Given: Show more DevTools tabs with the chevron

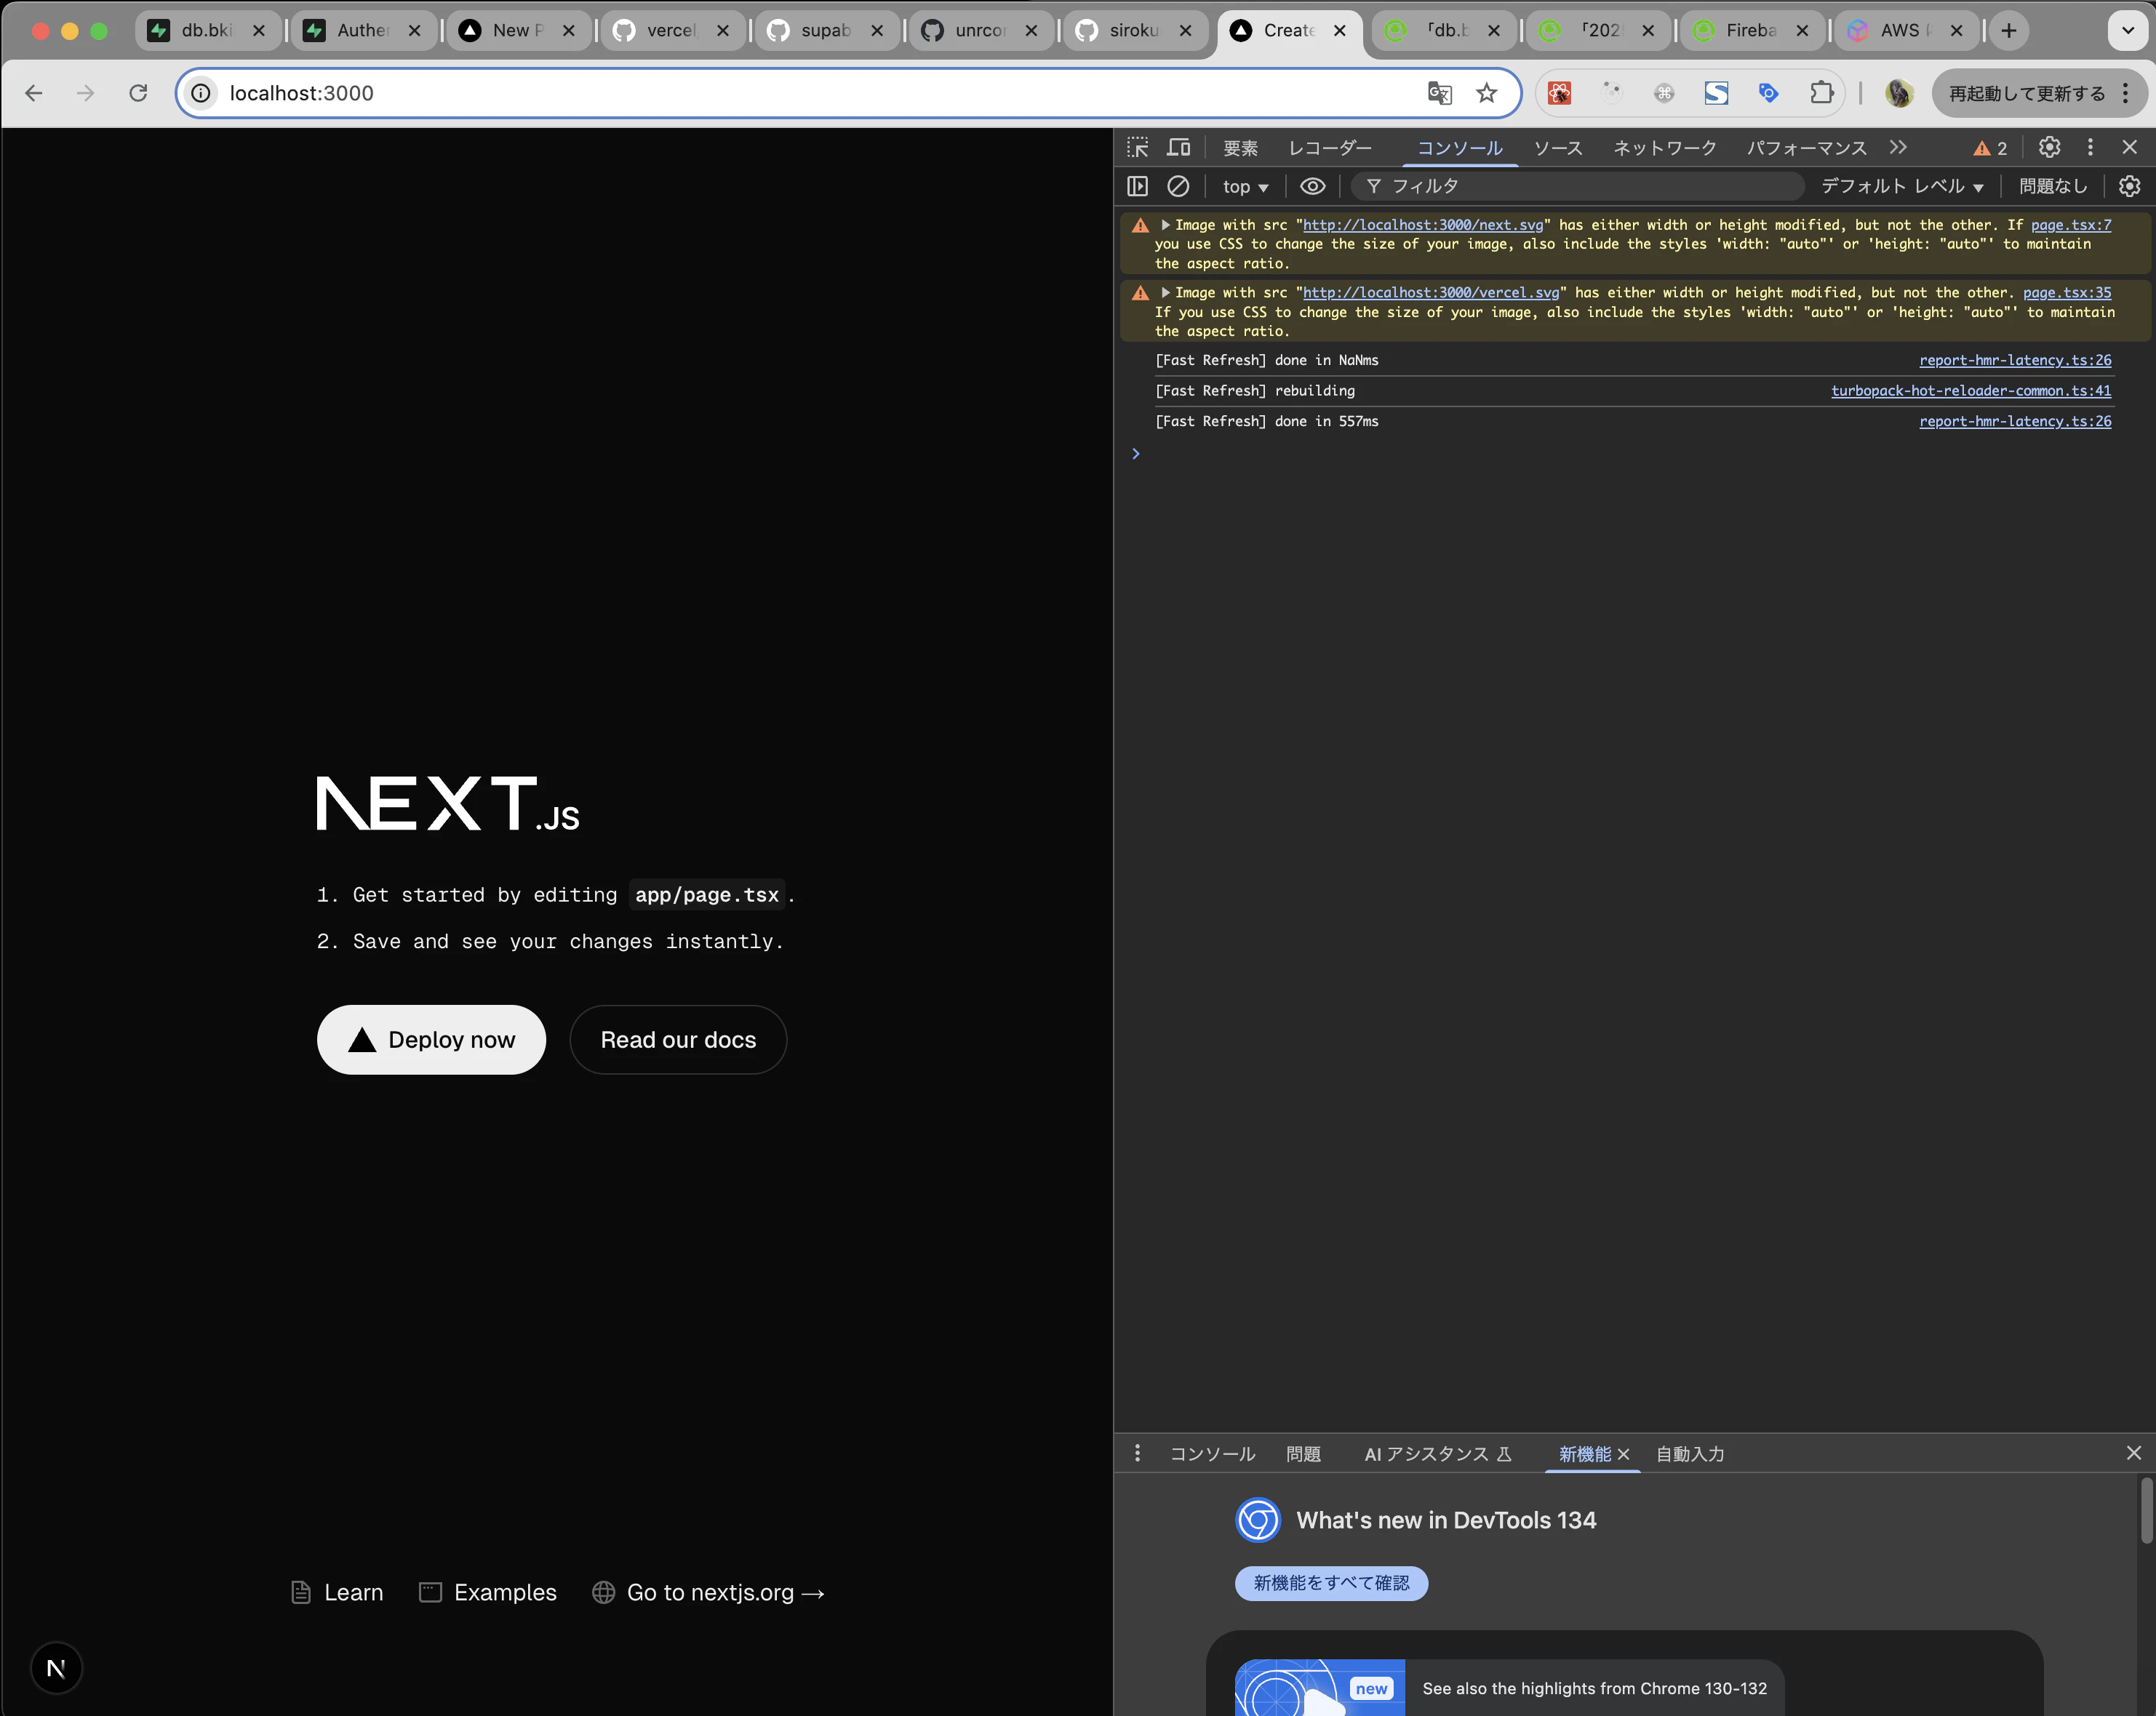Looking at the screenshot, I should (x=1898, y=148).
